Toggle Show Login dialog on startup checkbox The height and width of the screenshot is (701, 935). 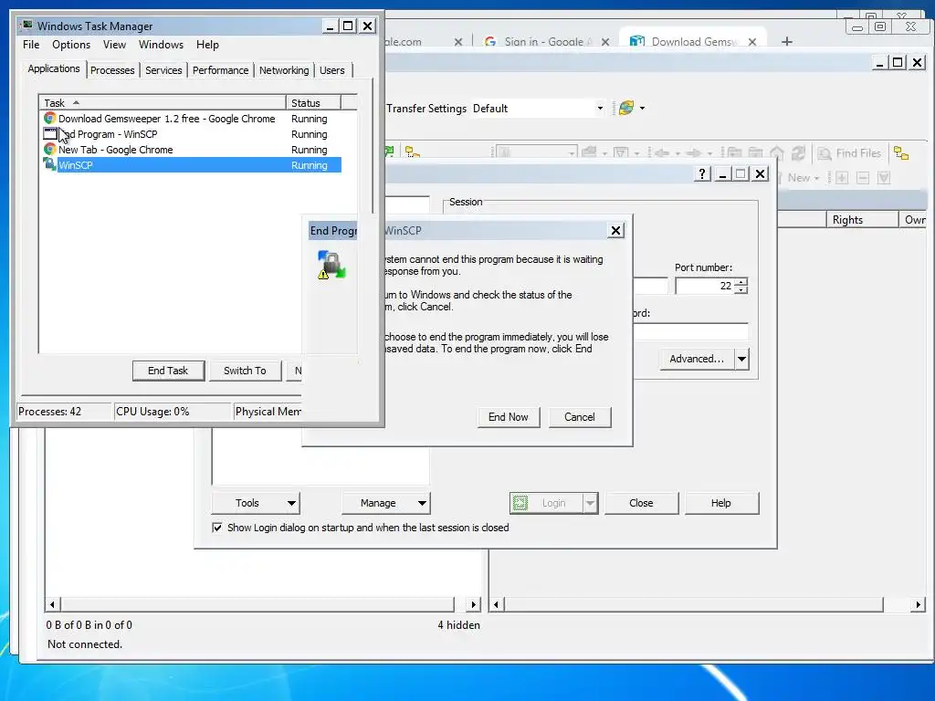point(217,528)
